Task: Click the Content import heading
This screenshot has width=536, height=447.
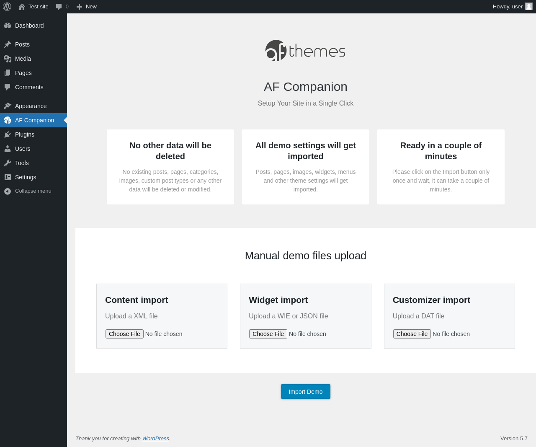Action: (137, 300)
